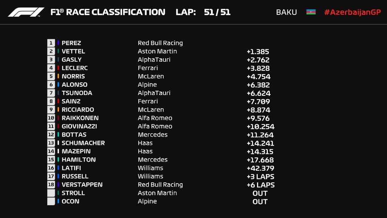
Task: Open the #AzerbaijanGP hashtag link
Action: click(353, 12)
